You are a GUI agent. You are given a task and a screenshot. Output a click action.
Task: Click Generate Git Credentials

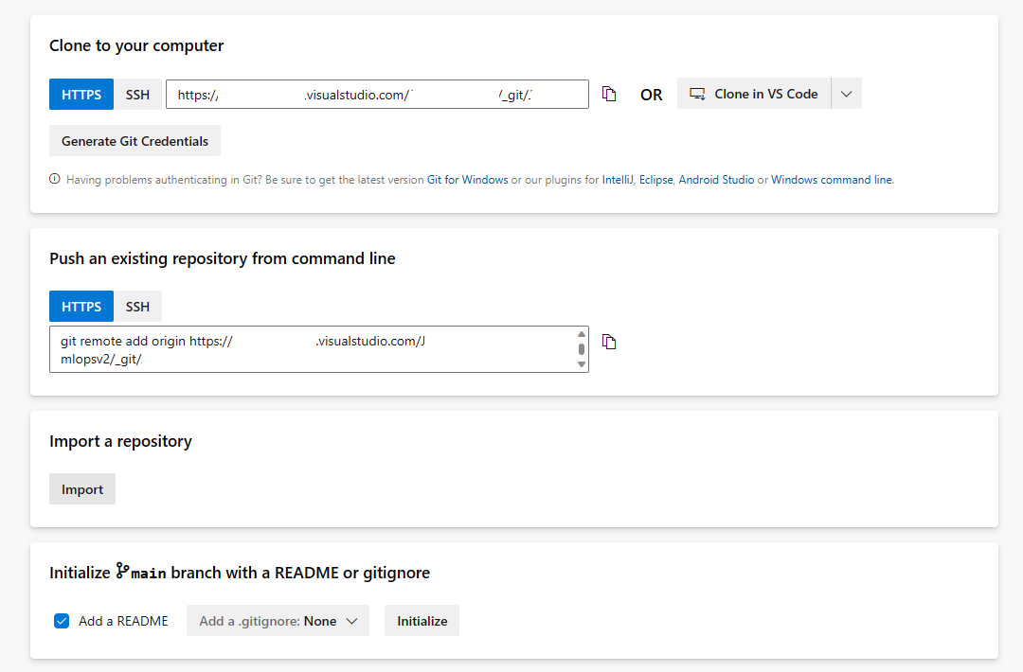(134, 140)
